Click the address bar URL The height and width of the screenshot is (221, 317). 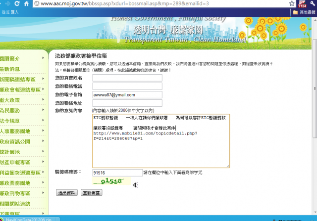coord(125,3)
